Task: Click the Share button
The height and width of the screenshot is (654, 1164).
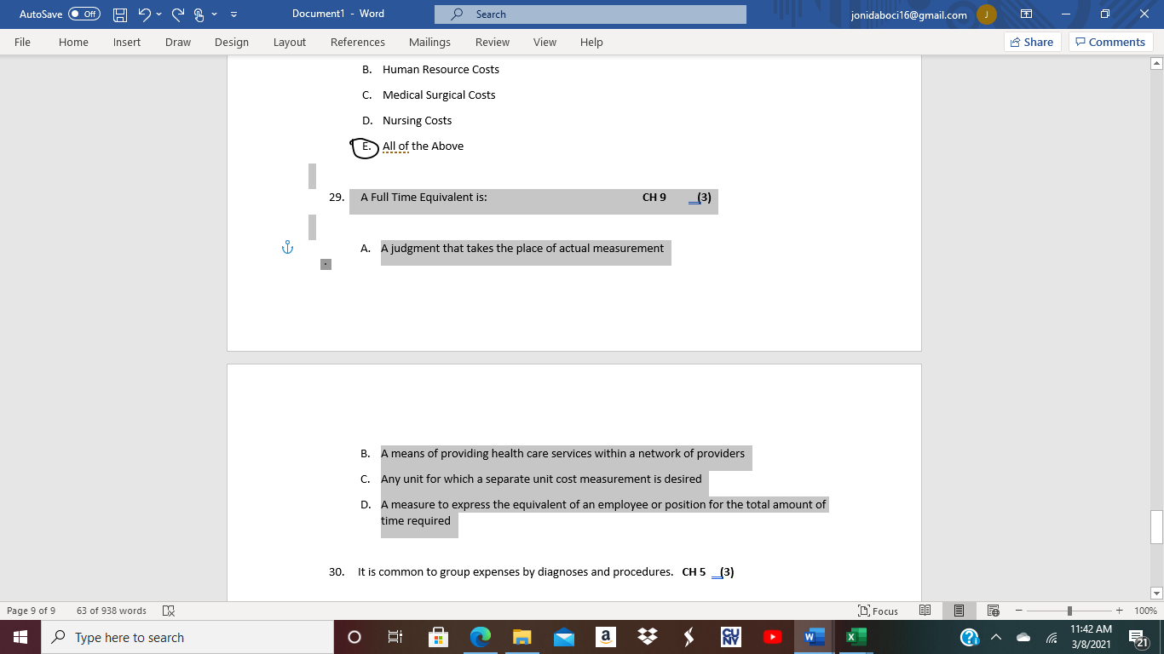Action: pyautogui.click(x=1032, y=42)
